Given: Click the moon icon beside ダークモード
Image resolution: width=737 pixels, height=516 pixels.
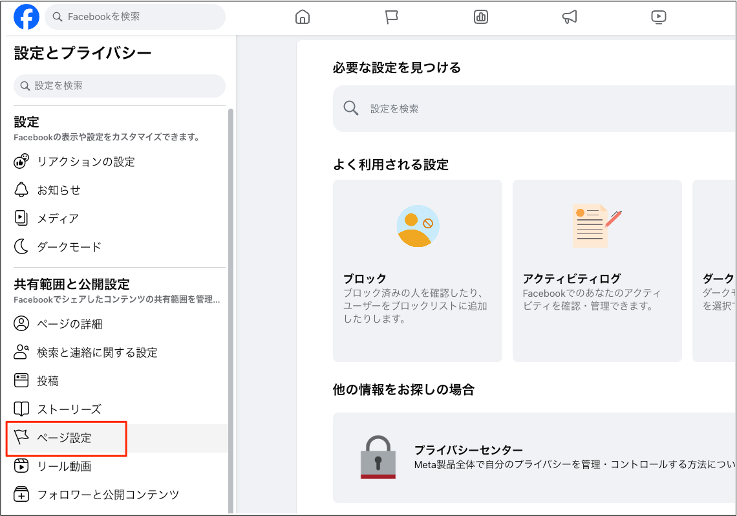Looking at the screenshot, I should pos(21,246).
